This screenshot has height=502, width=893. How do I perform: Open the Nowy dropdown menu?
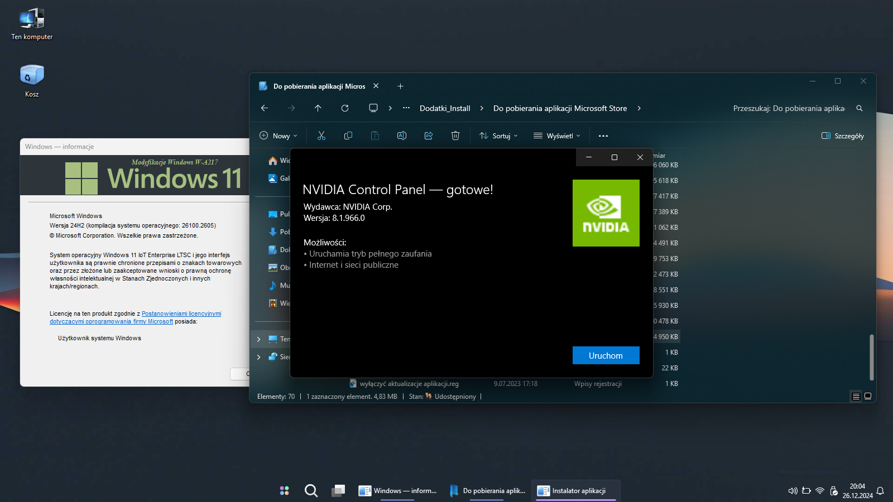(279, 136)
